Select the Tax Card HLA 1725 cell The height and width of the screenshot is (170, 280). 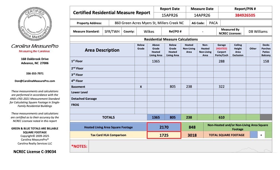(x=164, y=135)
